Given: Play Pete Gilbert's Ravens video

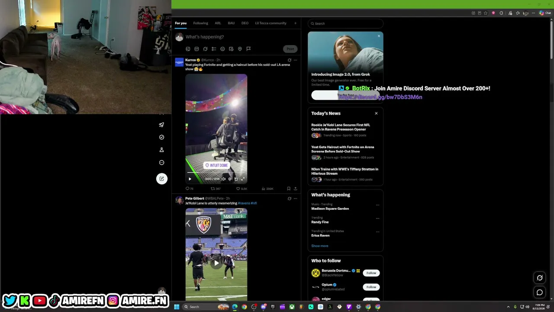Looking at the screenshot, I should [216, 262].
